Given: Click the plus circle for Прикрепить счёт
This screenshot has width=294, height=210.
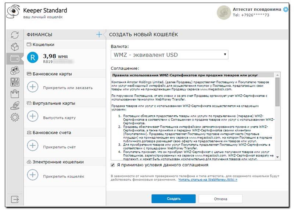Looking at the screenshot, I should [33, 145].
